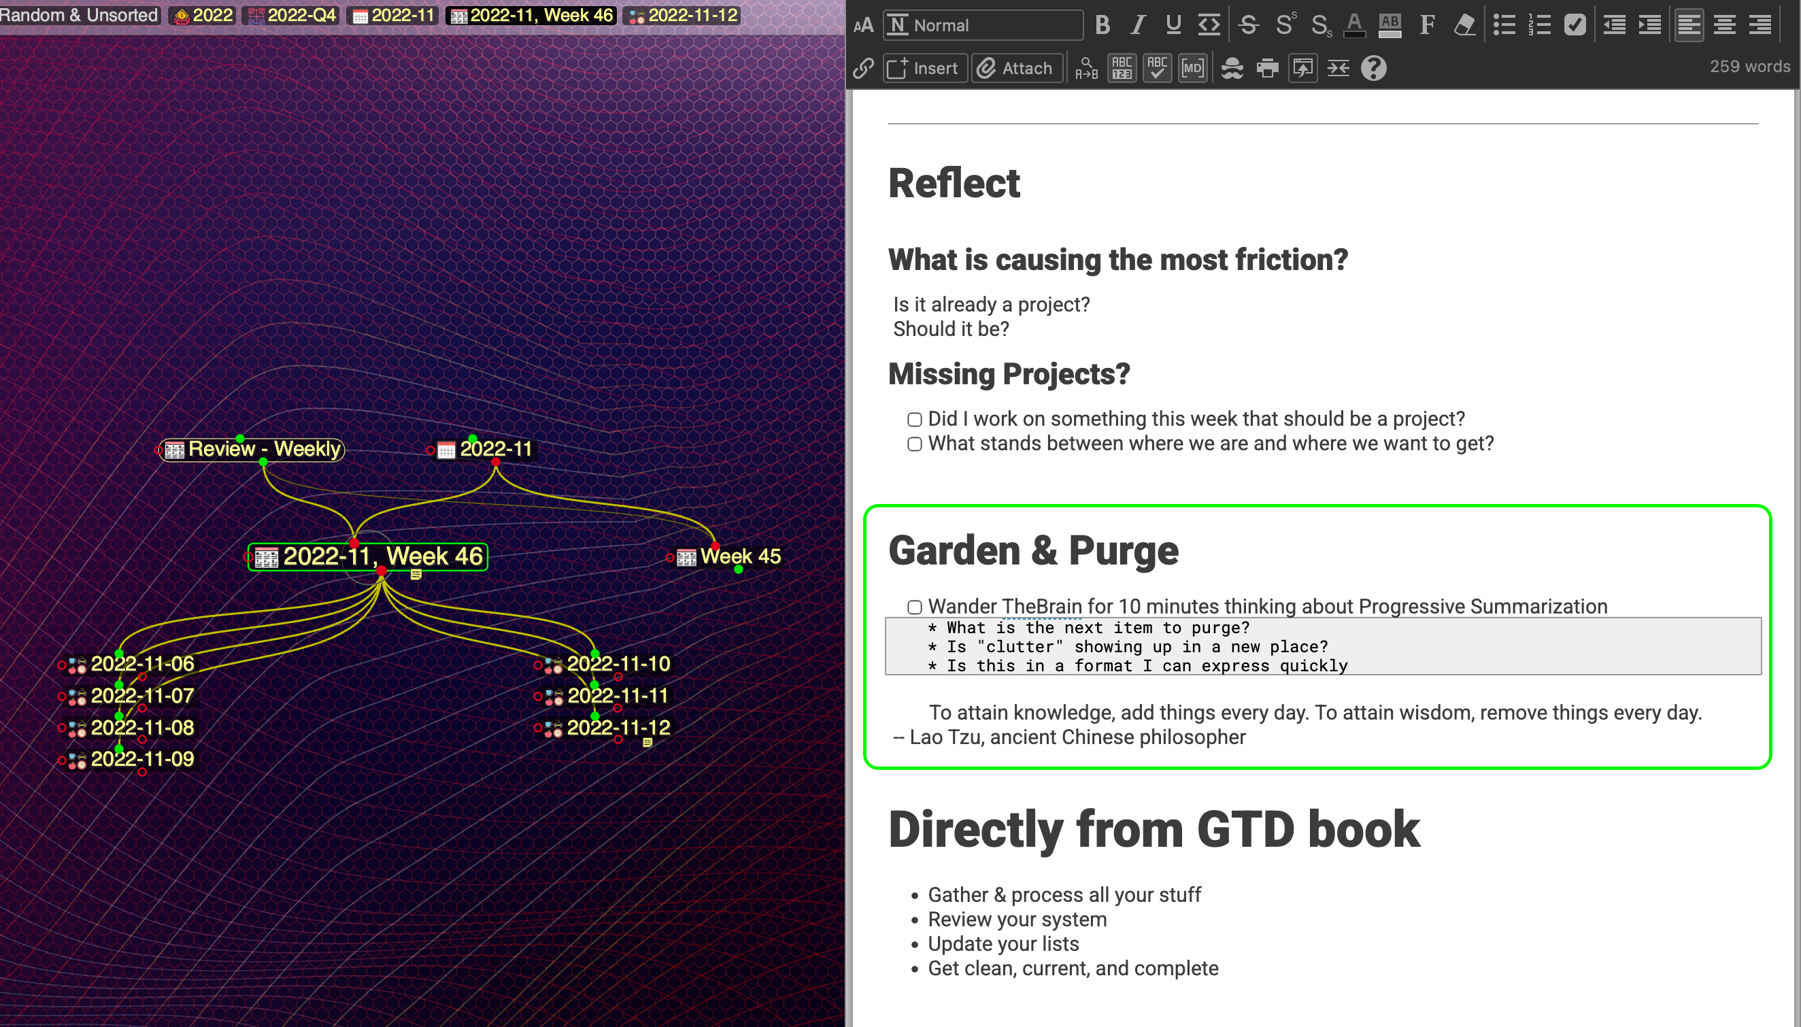Open the Attach menu button

[x=1016, y=69]
